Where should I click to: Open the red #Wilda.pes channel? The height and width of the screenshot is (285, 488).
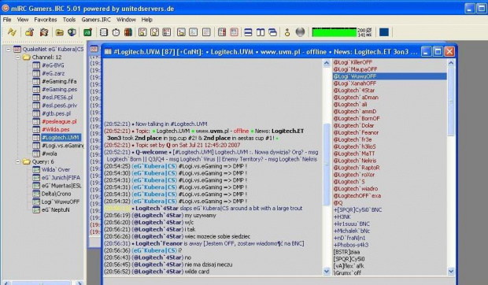[x=56, y=130]
